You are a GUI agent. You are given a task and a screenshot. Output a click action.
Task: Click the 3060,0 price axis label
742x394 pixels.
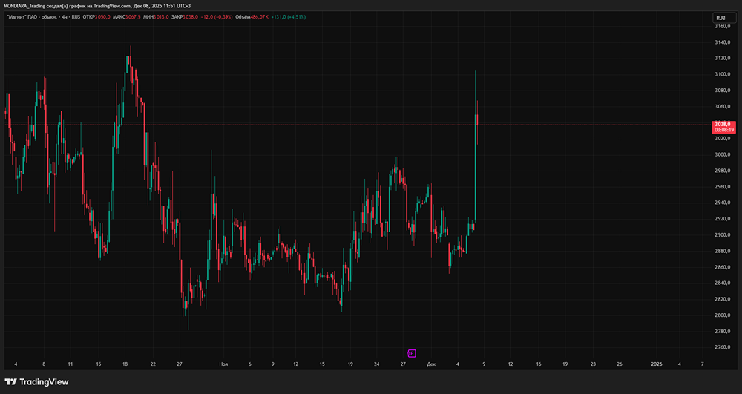click(723, 106)
